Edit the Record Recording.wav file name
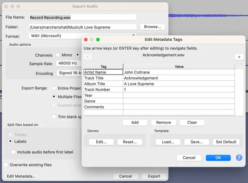The width and height of the screenshot is (248, 183). tap(82, 17)
